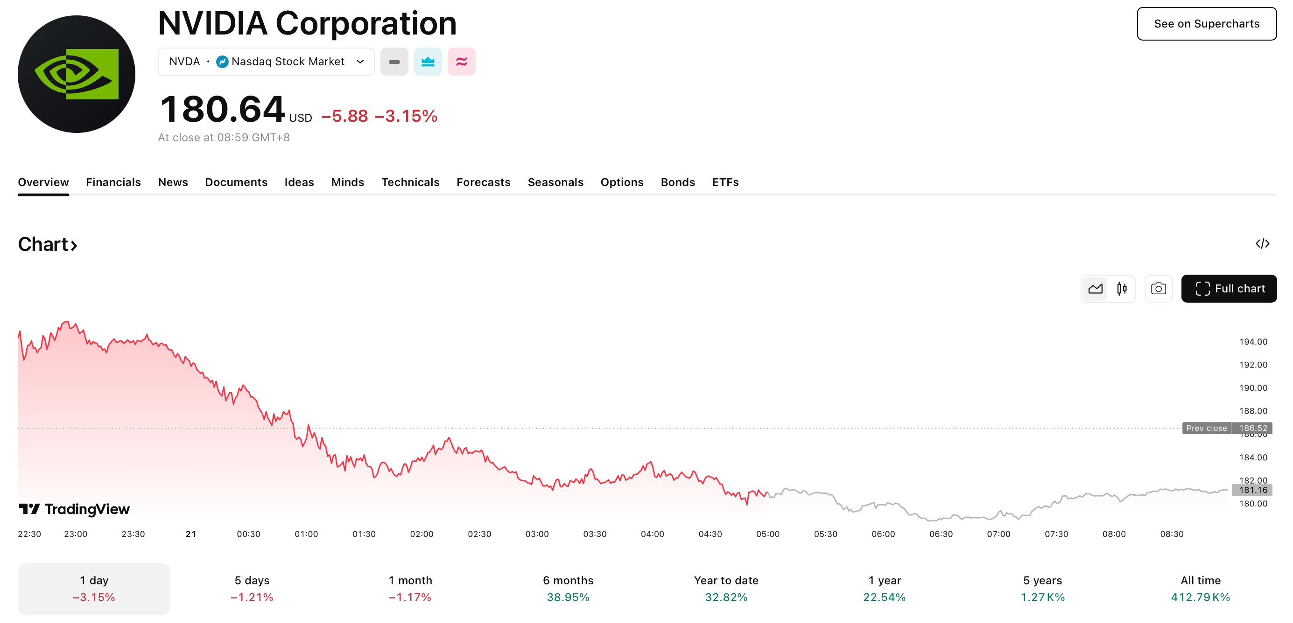The image size is (1293, 623).
Task: Open embed code via the </> icon
Action: coord(1264,244)
